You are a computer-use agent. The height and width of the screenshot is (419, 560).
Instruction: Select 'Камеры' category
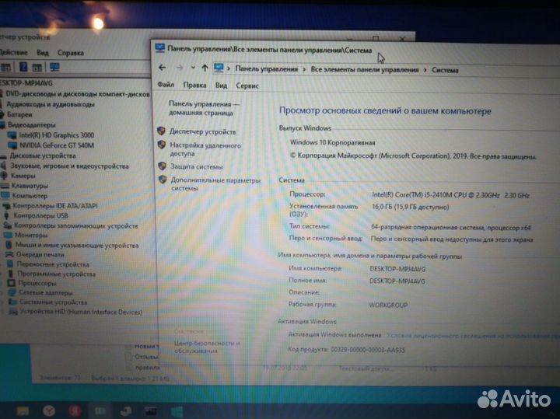(23, 176)
